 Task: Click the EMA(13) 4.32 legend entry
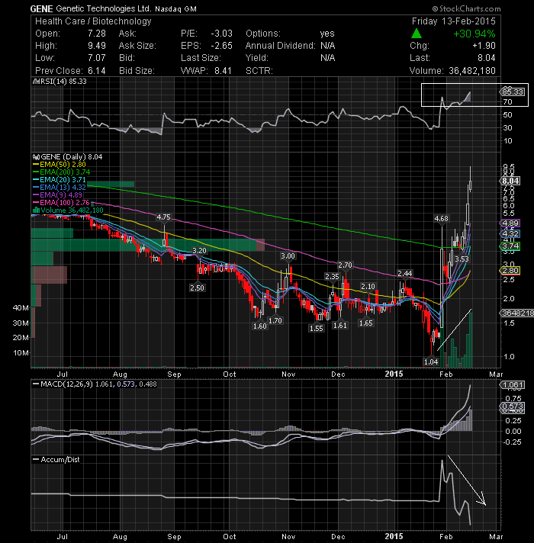[x=63, y=188]
